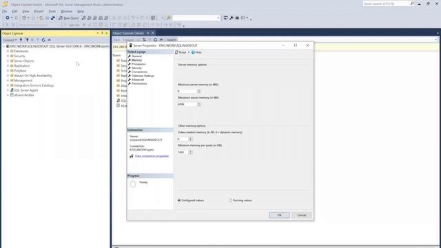Viewport: 441px width, 248px height.
Task: Click the Databases folder icon in Object Explorer
Action: point(12,51)
